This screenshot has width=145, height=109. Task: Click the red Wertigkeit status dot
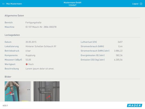click(27, 64)
